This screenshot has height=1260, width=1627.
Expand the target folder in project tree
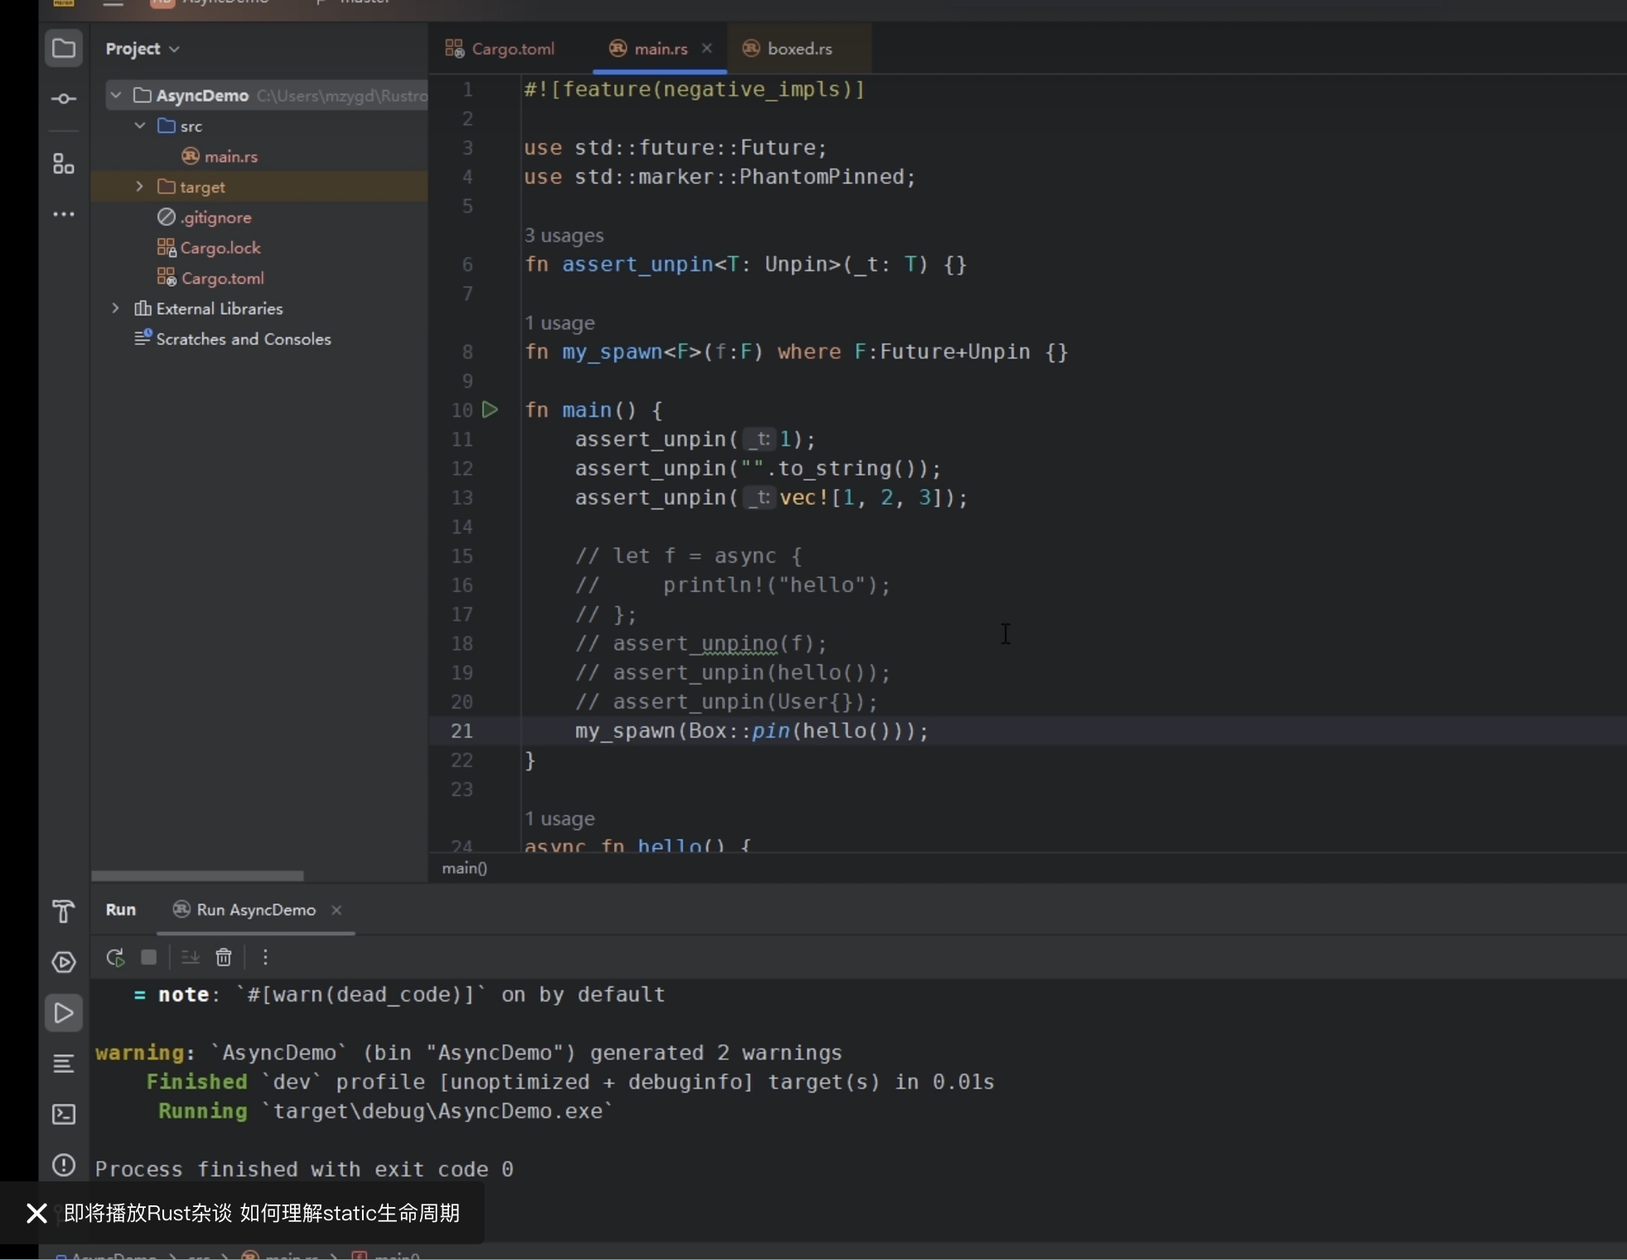pyautogui.click(x=139, y=187)
